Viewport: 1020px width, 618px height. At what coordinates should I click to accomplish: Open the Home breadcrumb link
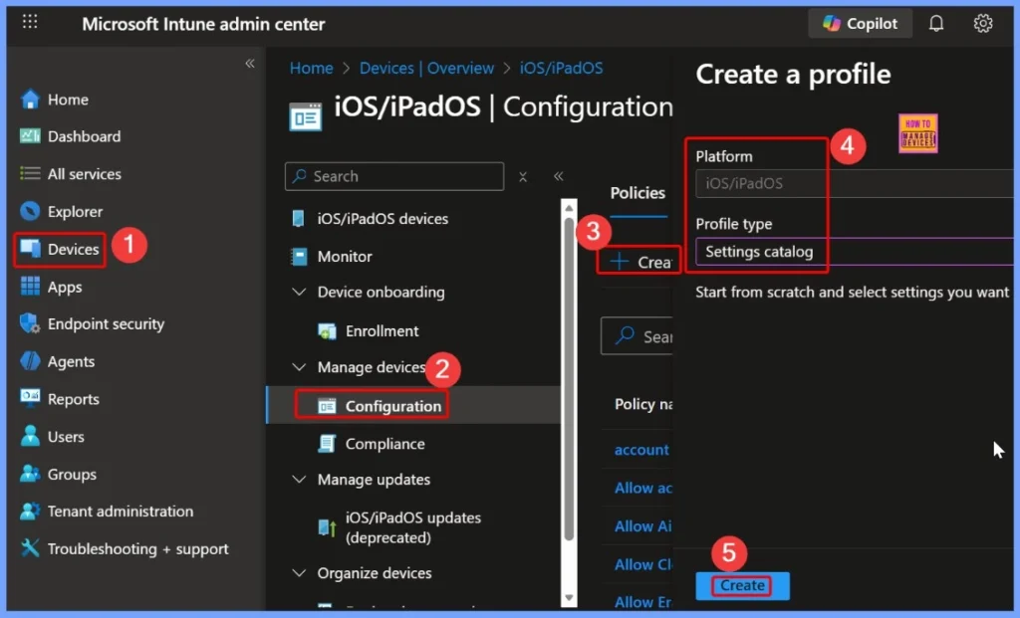pyautogui.click(x=311, y=68)
